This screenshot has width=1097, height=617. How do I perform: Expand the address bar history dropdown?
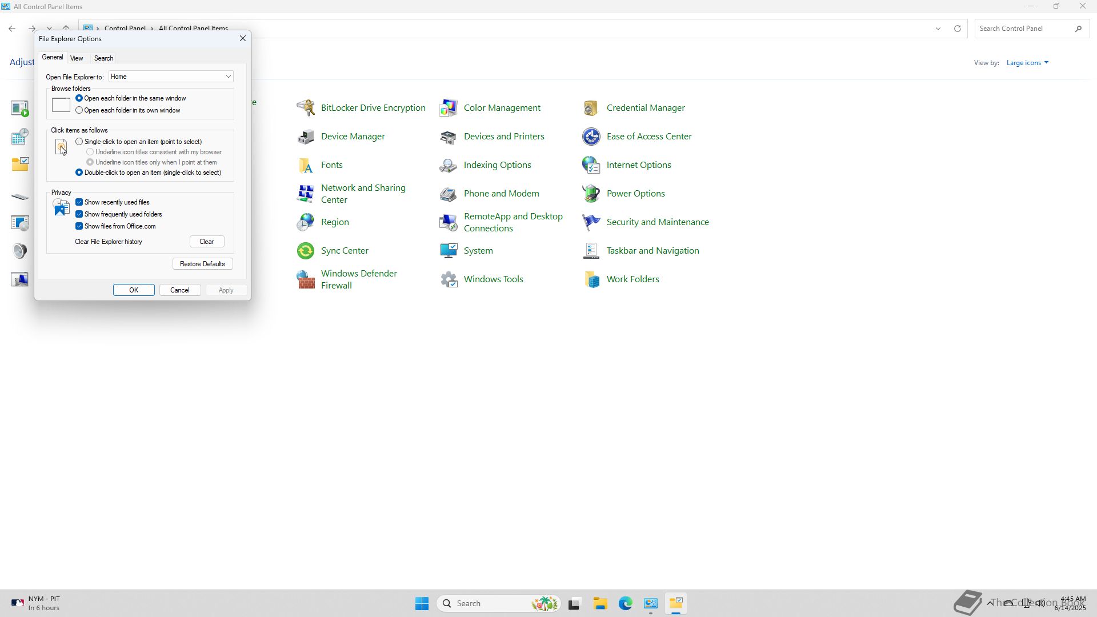(x=938, y=29)
